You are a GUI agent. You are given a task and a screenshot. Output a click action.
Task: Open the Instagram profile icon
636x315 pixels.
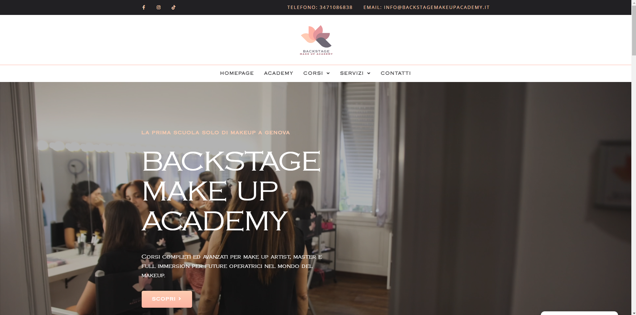(159, 7)
